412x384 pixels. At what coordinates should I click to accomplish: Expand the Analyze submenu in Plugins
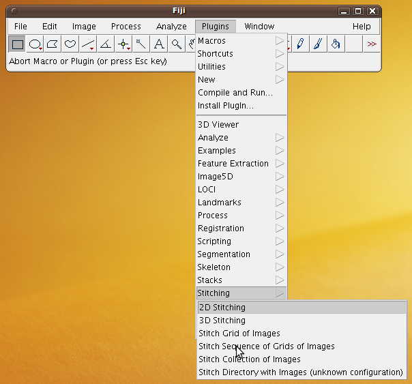click(x=241, y=137)
